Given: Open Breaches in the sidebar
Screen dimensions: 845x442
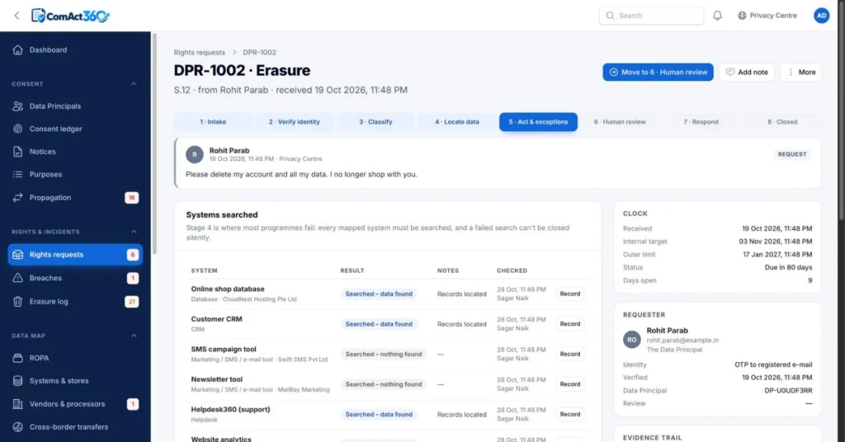Looking at the screenshot, I should coord(75,278).
